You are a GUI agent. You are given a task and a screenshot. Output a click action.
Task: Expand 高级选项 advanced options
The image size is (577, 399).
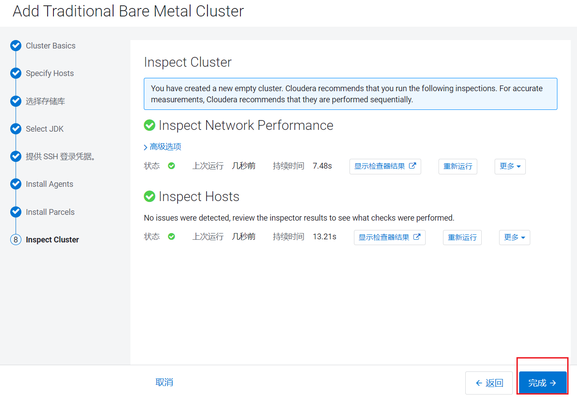pyautogui.click(x=163, y=147)
